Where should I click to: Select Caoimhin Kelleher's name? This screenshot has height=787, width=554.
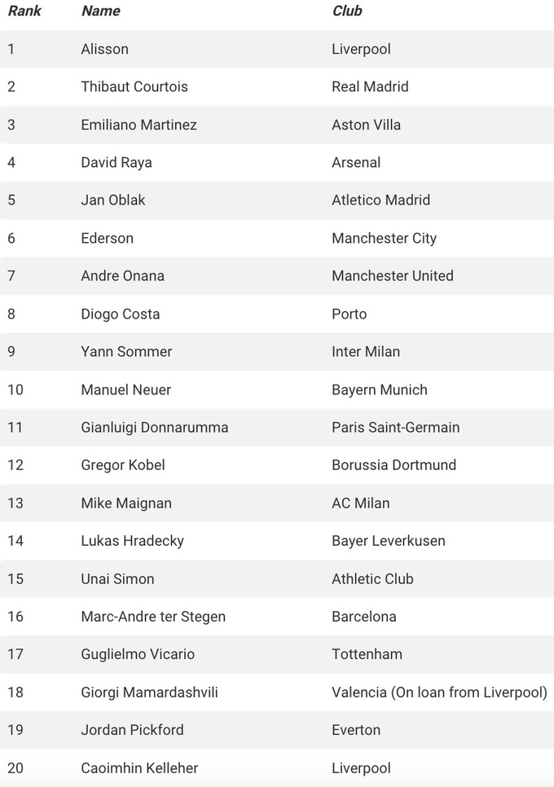point(139,767)
